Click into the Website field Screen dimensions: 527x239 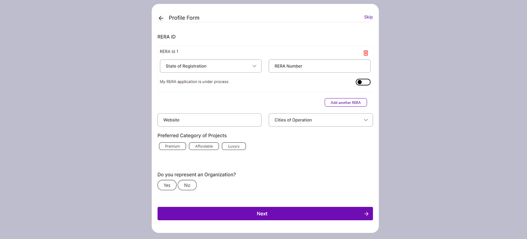(x=209, y=120)
